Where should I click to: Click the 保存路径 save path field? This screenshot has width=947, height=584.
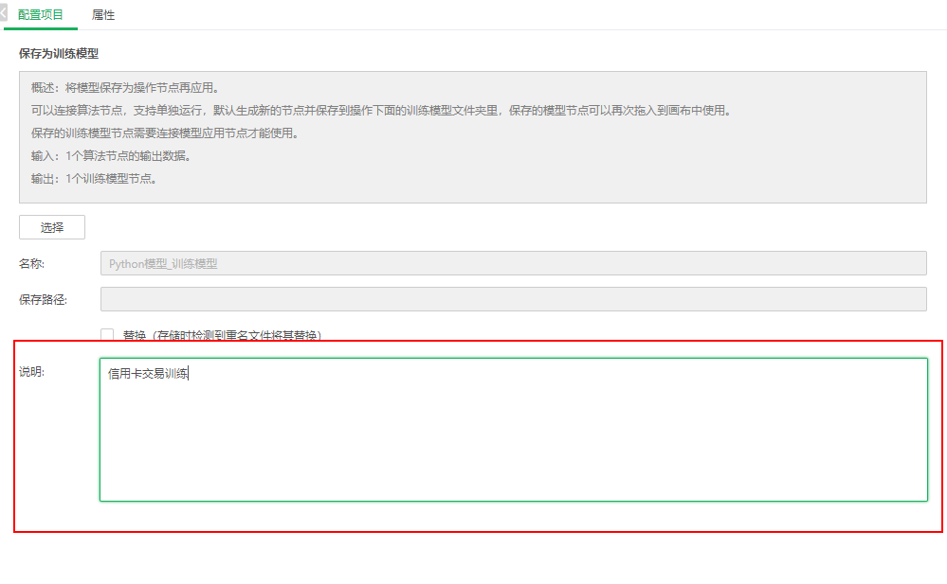click(x=379, y=298)
